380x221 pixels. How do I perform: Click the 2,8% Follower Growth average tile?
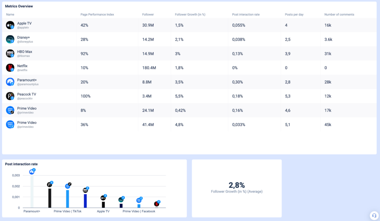(x=236, y=188)
